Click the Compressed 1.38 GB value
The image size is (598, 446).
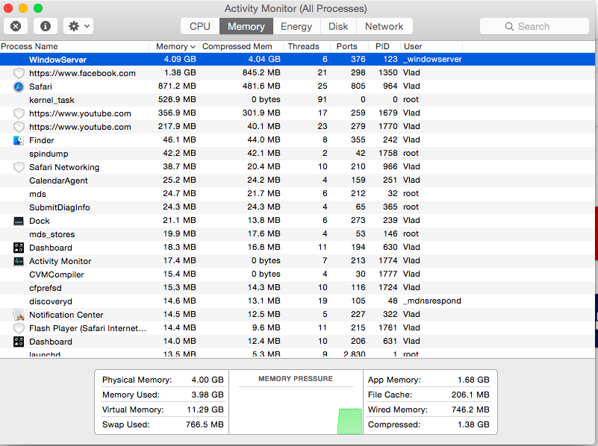(473, 424)
